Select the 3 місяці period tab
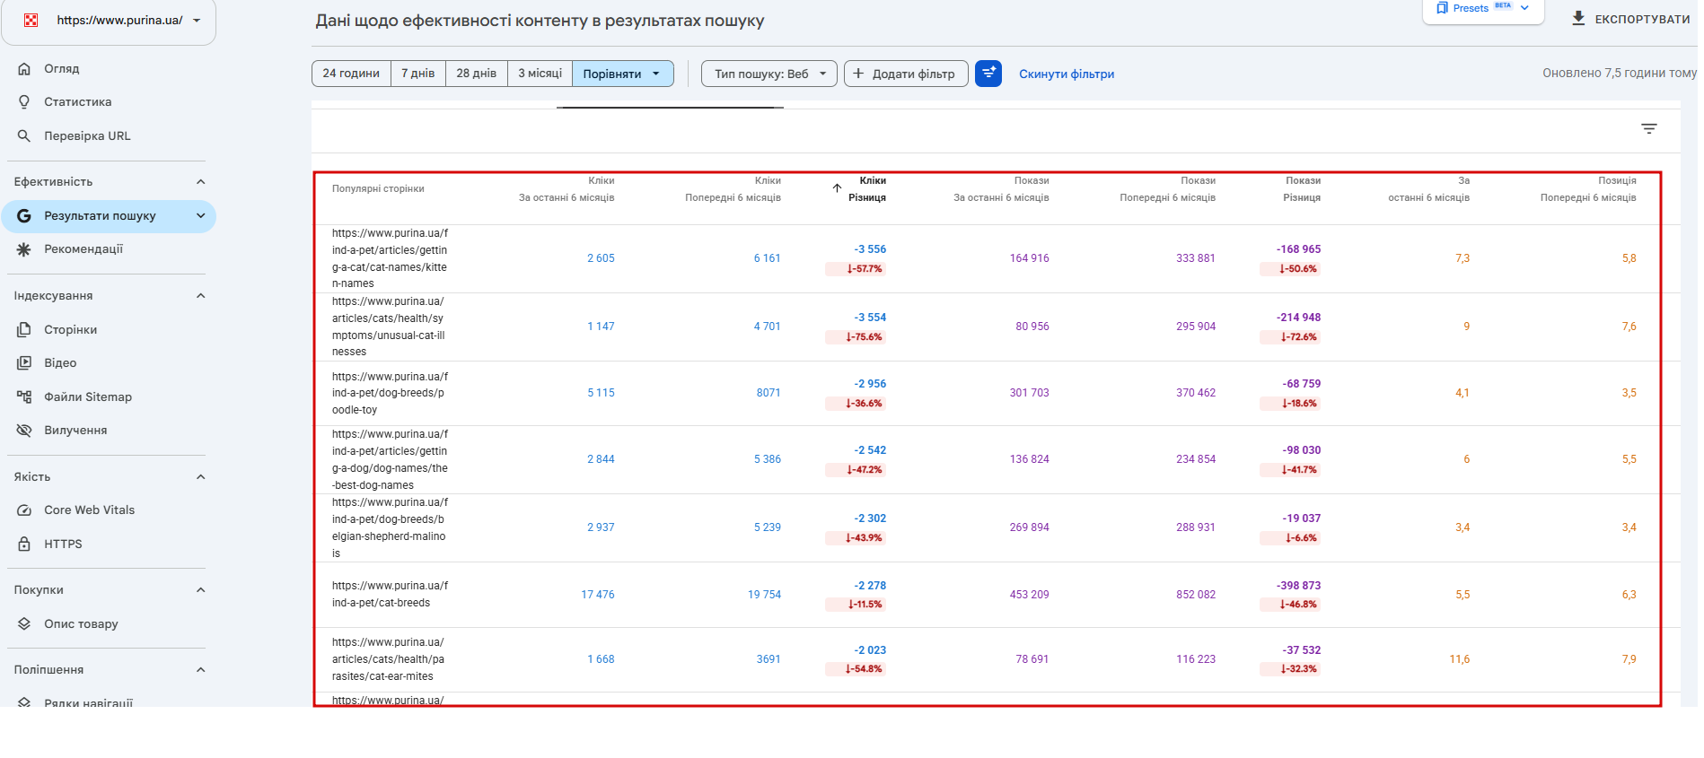 540,74
